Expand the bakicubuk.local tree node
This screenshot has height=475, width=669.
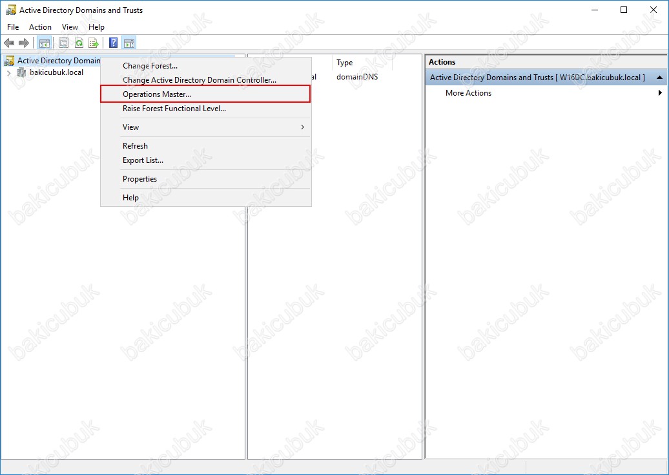[8, 72]
